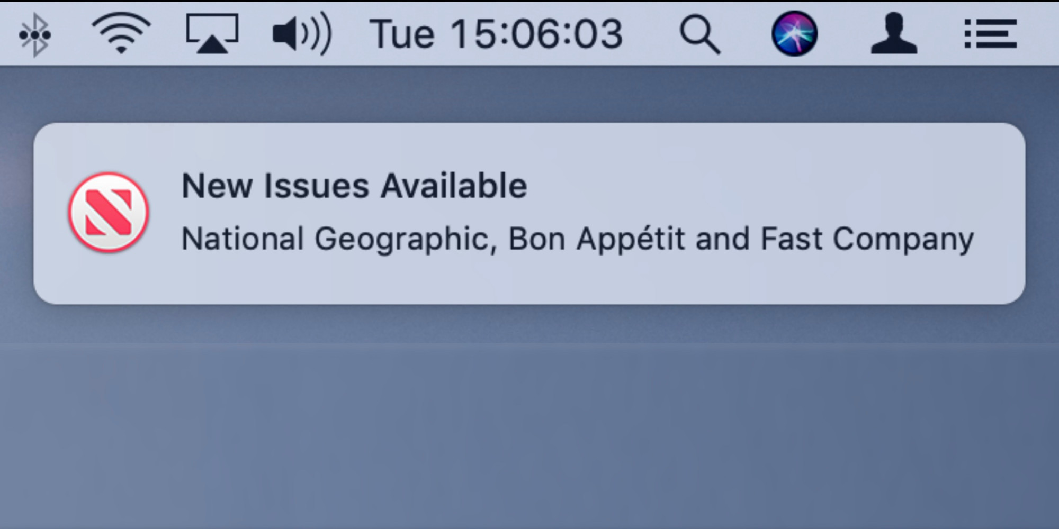The height and width of the screenshot is (529, 1059).
Task: Click the "Tue" day label
Action: click(x=402, y=34)
